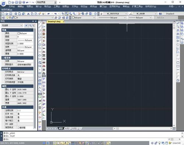Open the Undo history dropdown arrow
The image size is (184, 145).
52,14
